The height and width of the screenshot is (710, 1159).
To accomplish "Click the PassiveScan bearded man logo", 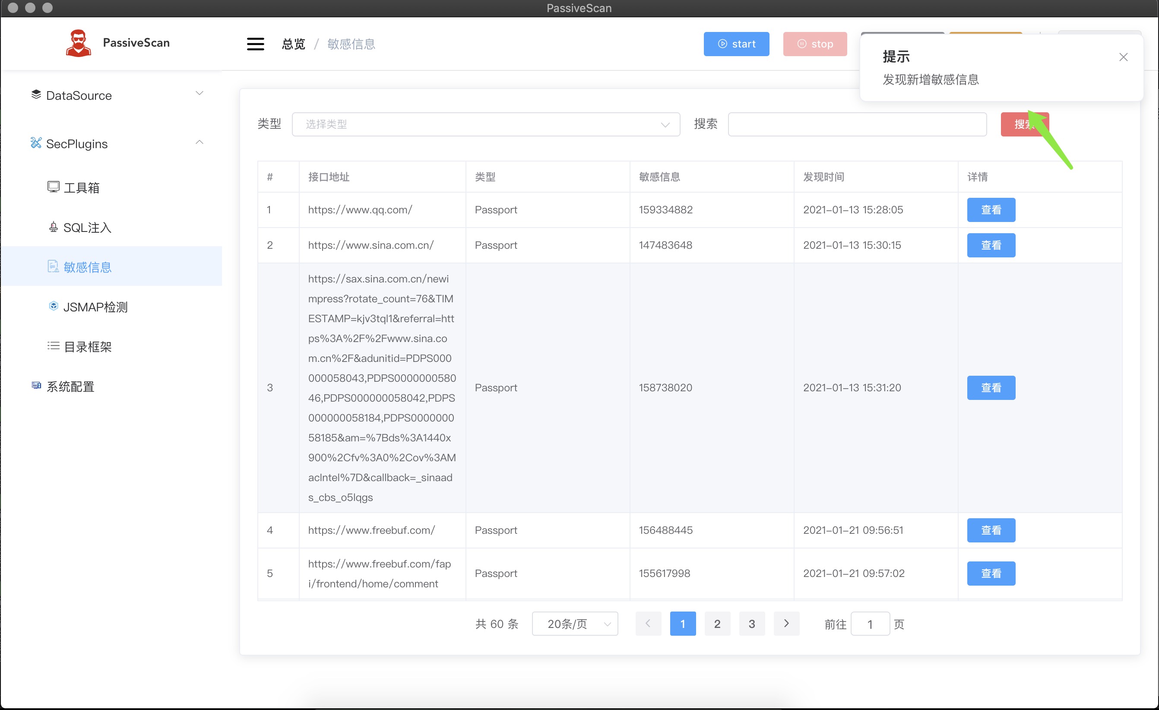I will (x=78, y=43).
